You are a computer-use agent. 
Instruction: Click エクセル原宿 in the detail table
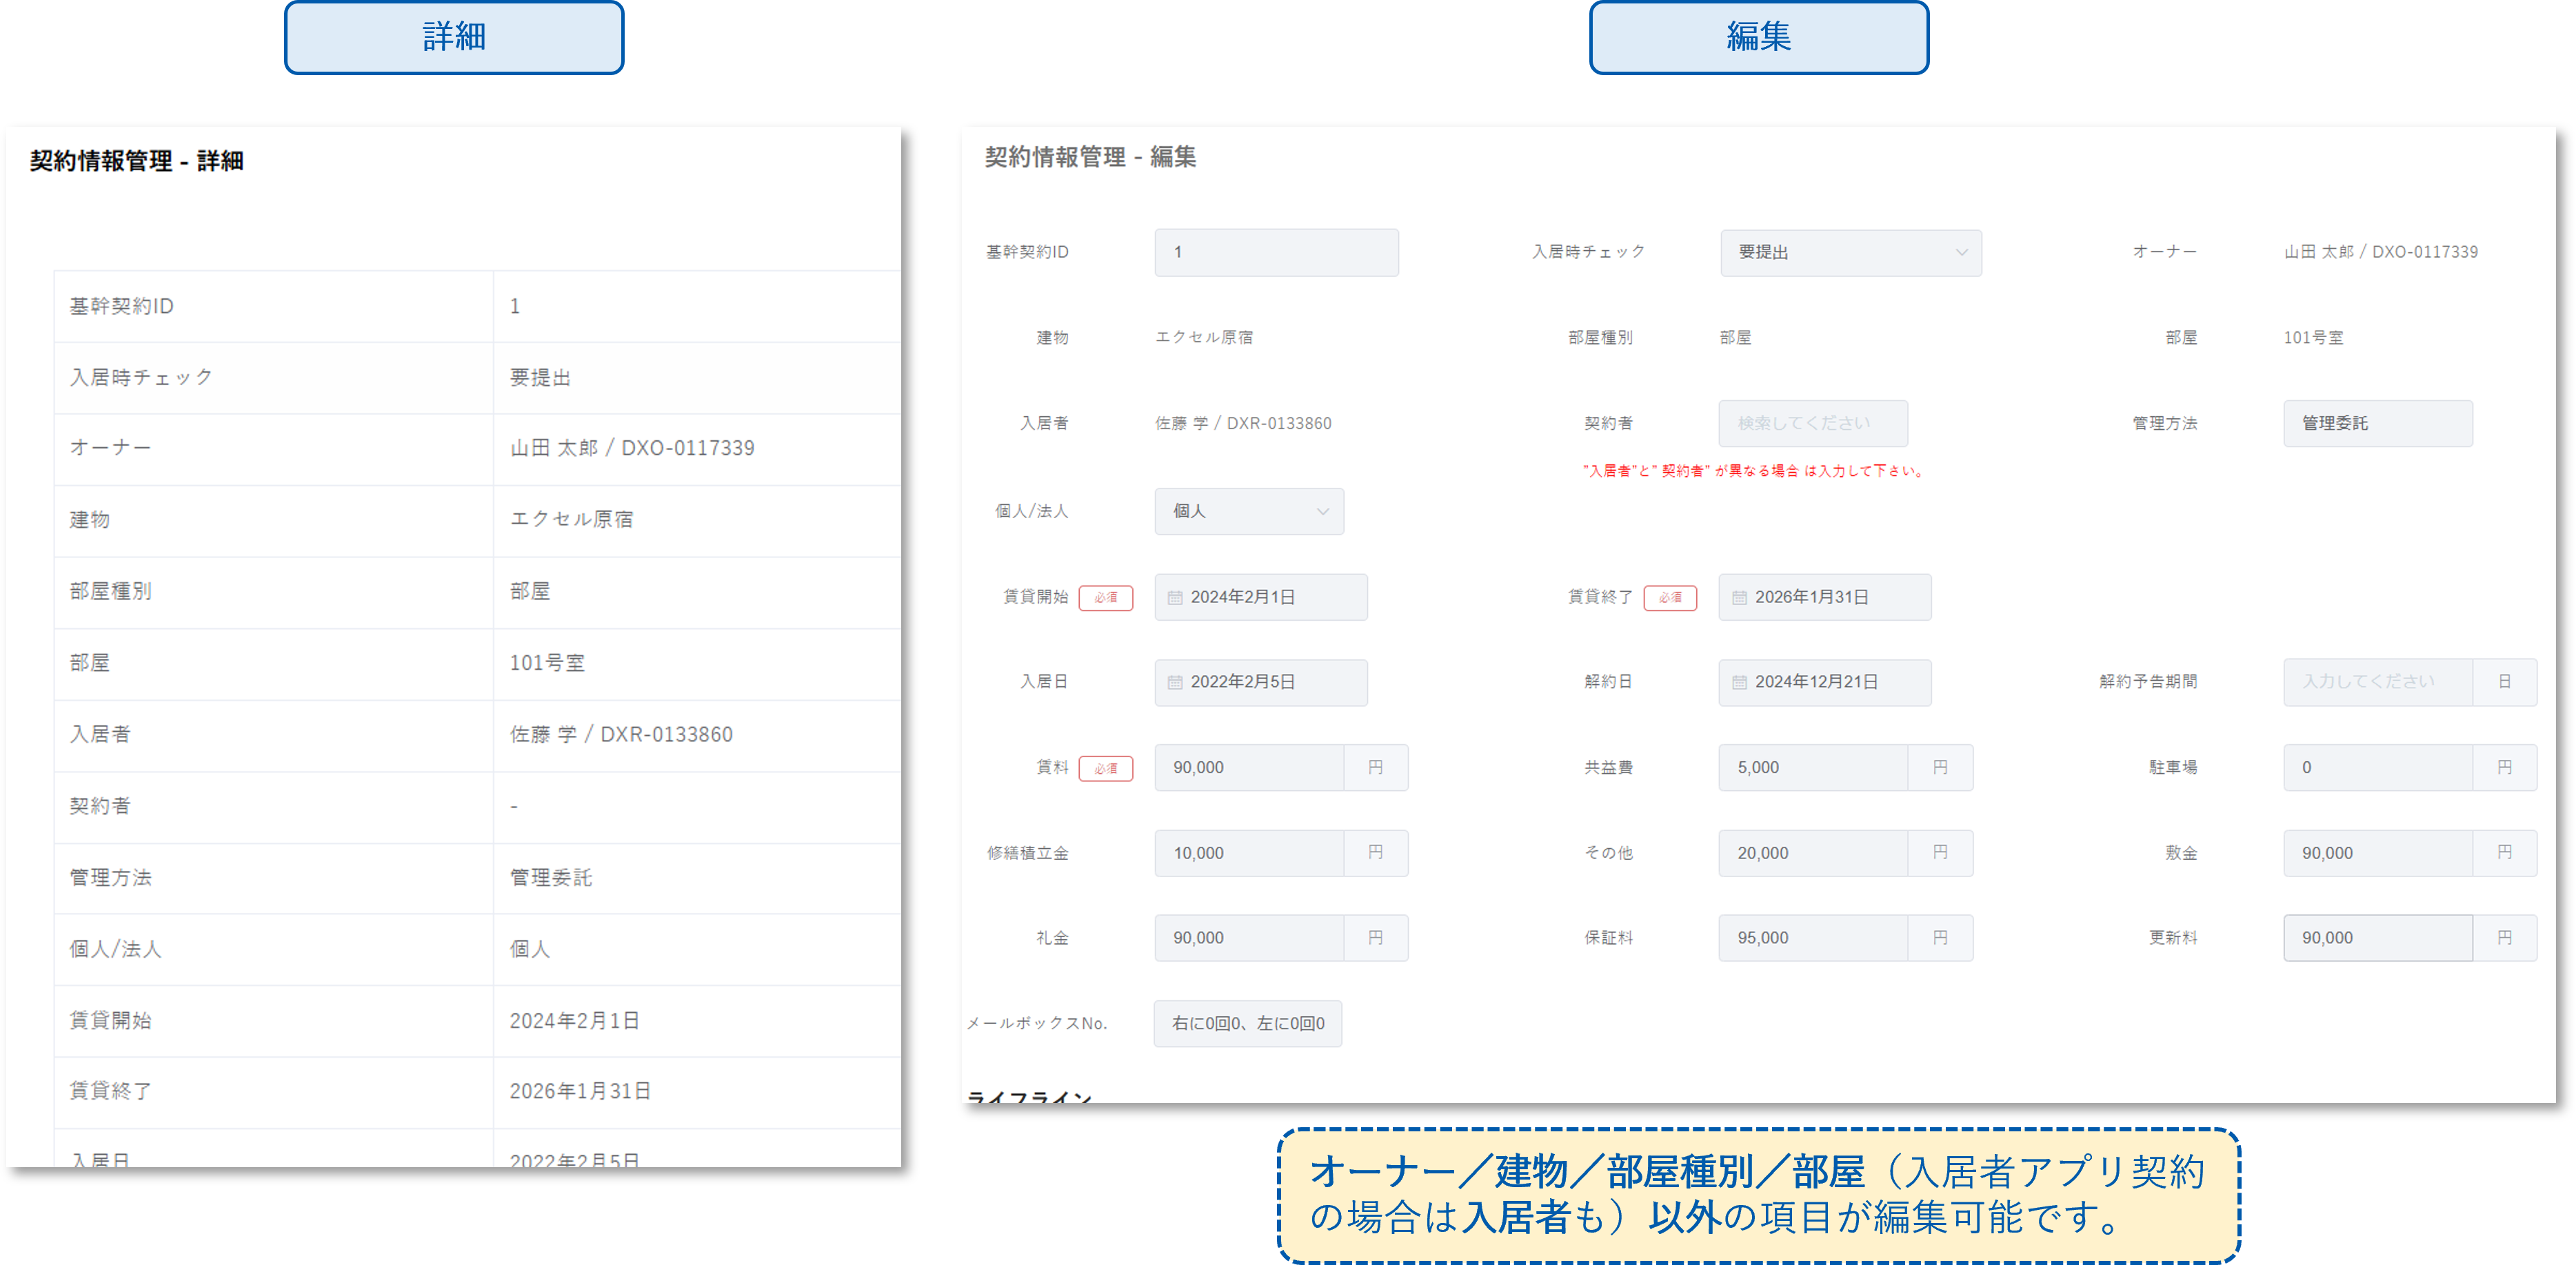[571, 520]
